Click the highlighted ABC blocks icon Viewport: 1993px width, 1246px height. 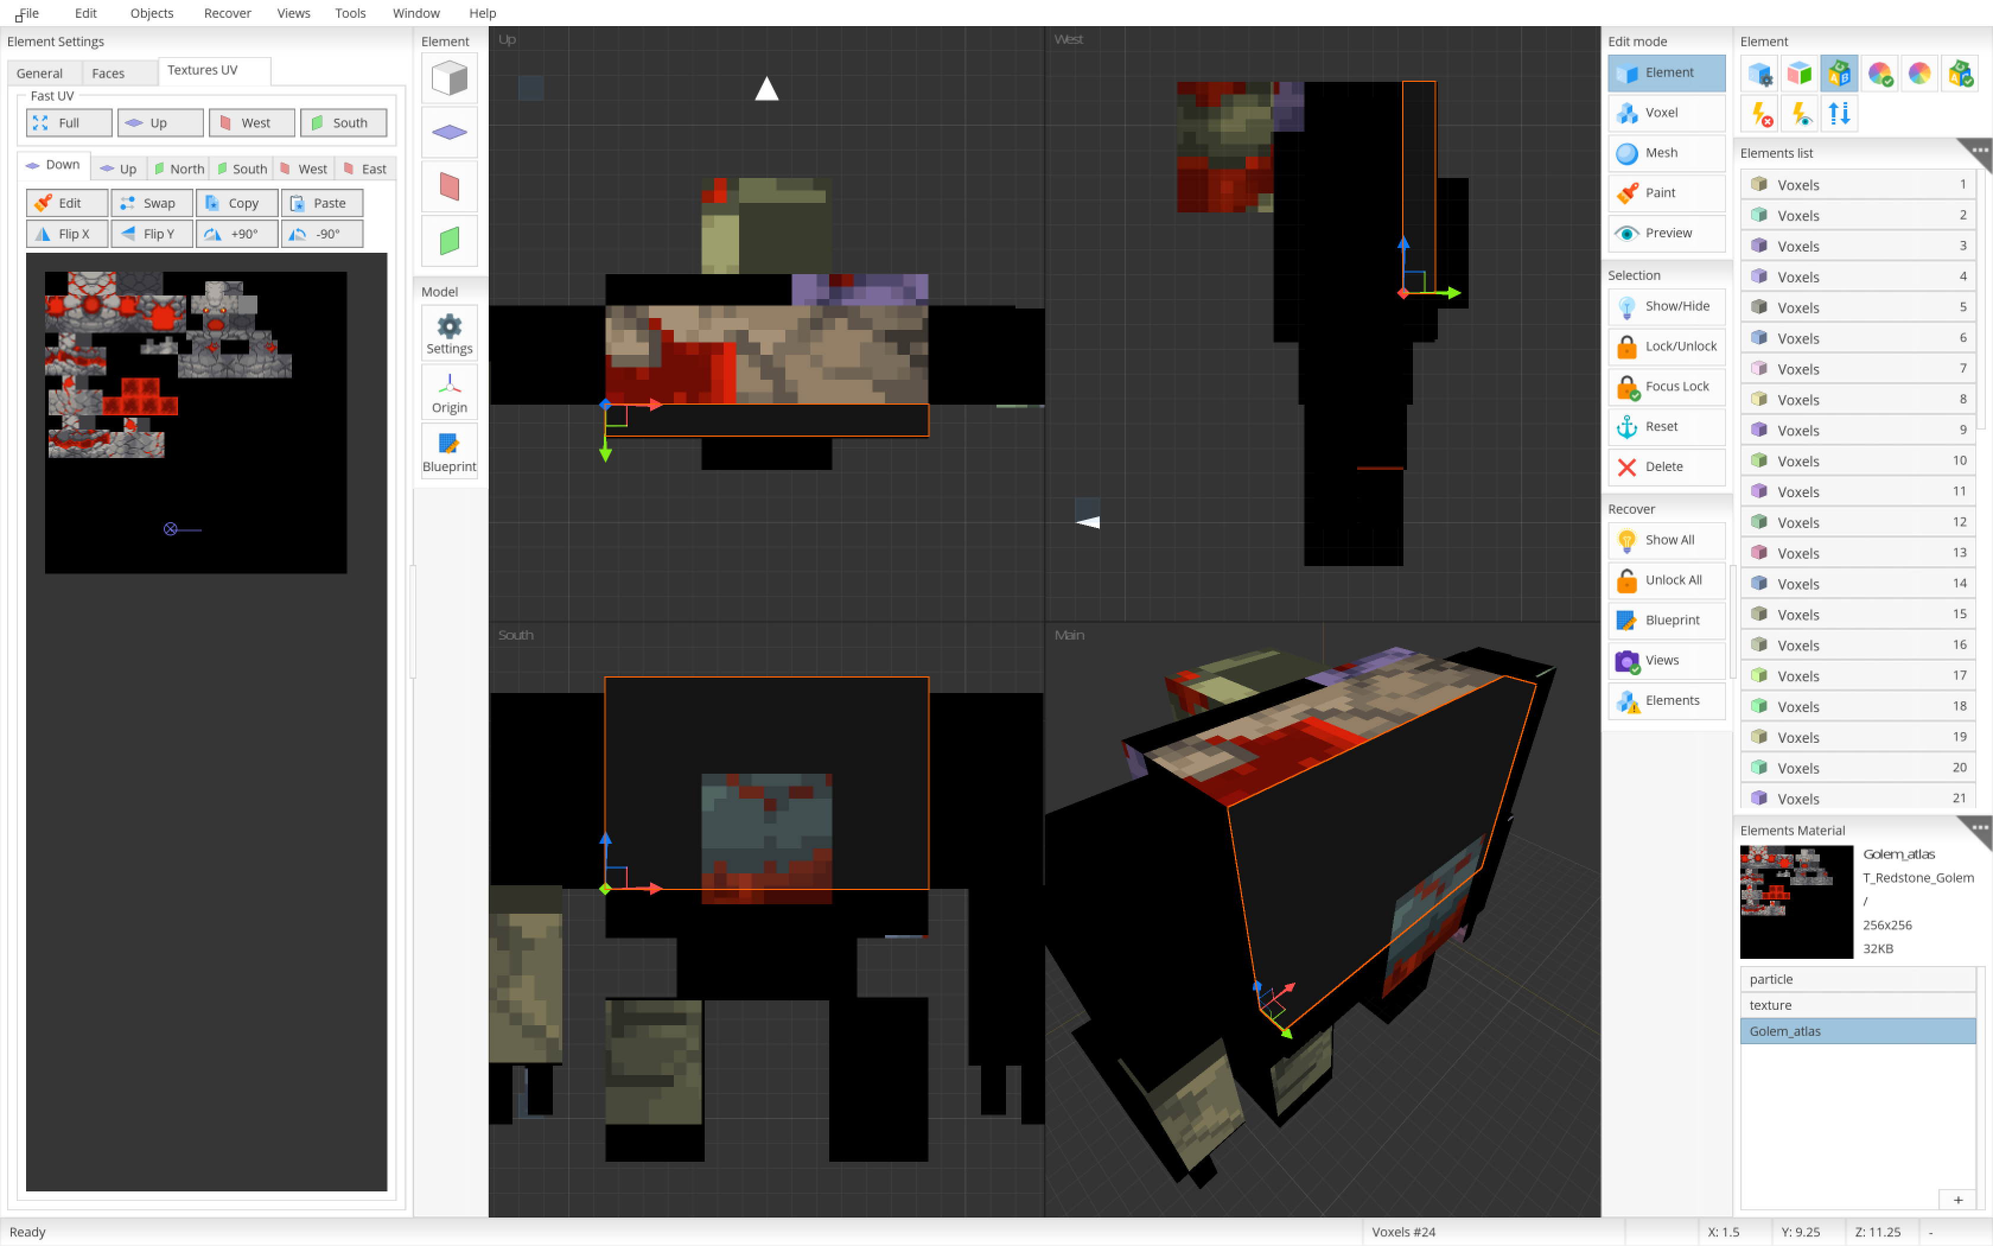click(1839, 74)
